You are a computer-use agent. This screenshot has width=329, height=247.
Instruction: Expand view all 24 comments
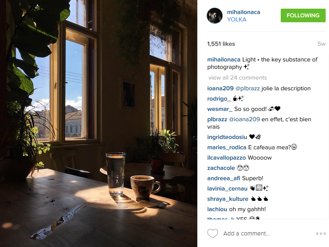(237, 78)
